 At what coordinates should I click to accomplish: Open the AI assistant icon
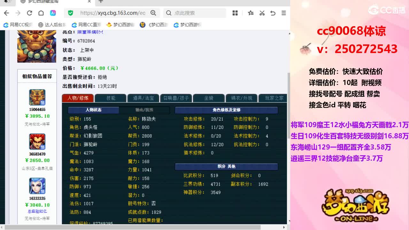[53, 13]
